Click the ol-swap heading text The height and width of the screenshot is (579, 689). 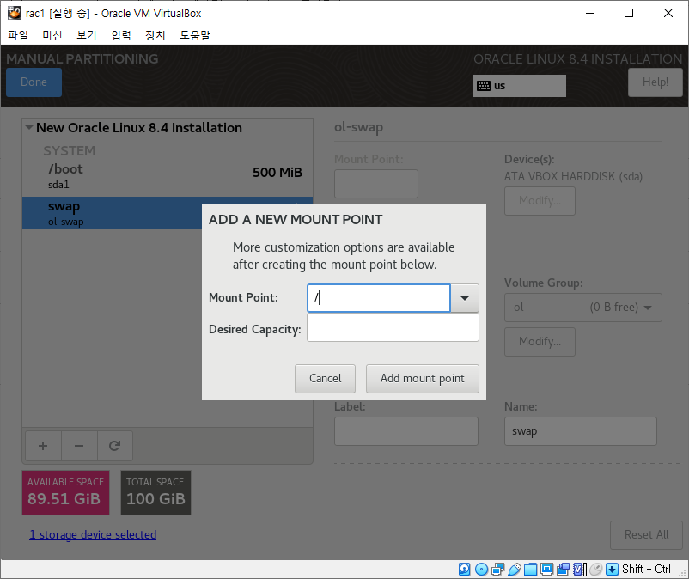(x=358, y=127)
